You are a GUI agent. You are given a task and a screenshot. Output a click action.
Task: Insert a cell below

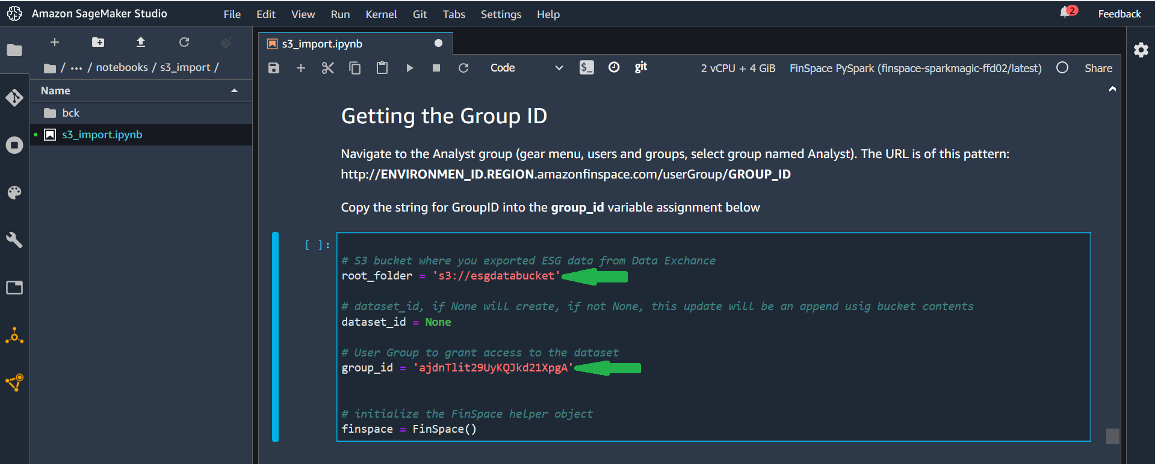[x=301, y=68]
